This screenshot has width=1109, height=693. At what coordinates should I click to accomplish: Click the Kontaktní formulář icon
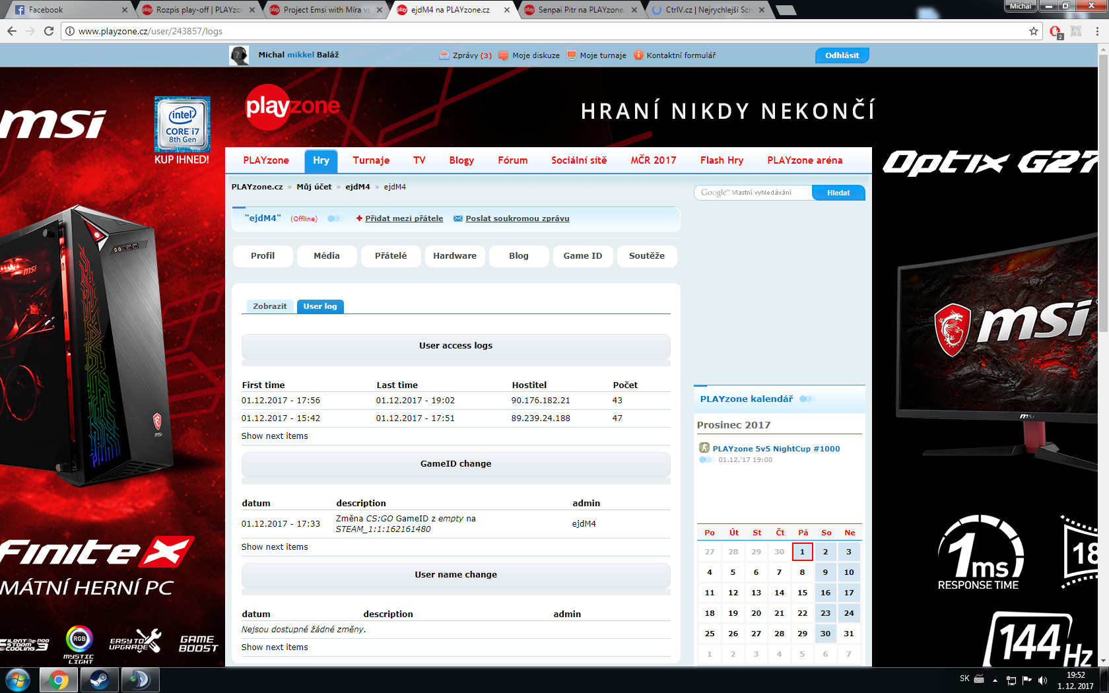(x=638, y=55)
